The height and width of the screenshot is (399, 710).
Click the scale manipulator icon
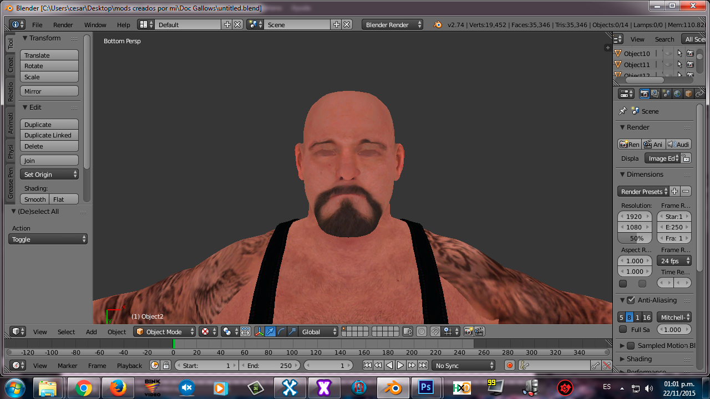click(292, 331)
